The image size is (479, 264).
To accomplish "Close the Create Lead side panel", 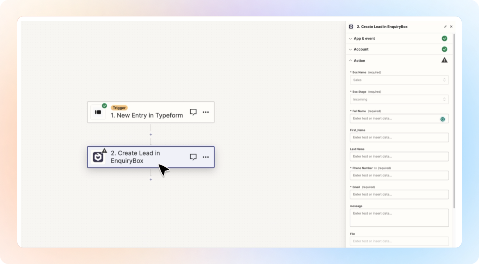I will click(x=451, y=27).
